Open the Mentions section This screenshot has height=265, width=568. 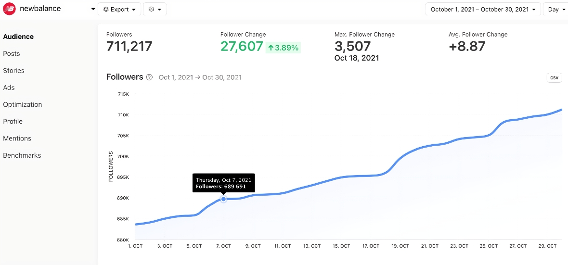17,139
